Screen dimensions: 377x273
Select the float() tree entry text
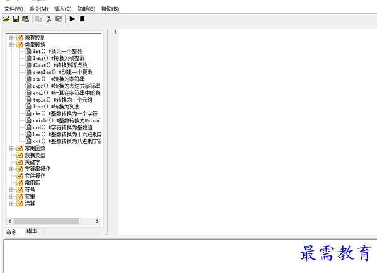pos(60,65)
